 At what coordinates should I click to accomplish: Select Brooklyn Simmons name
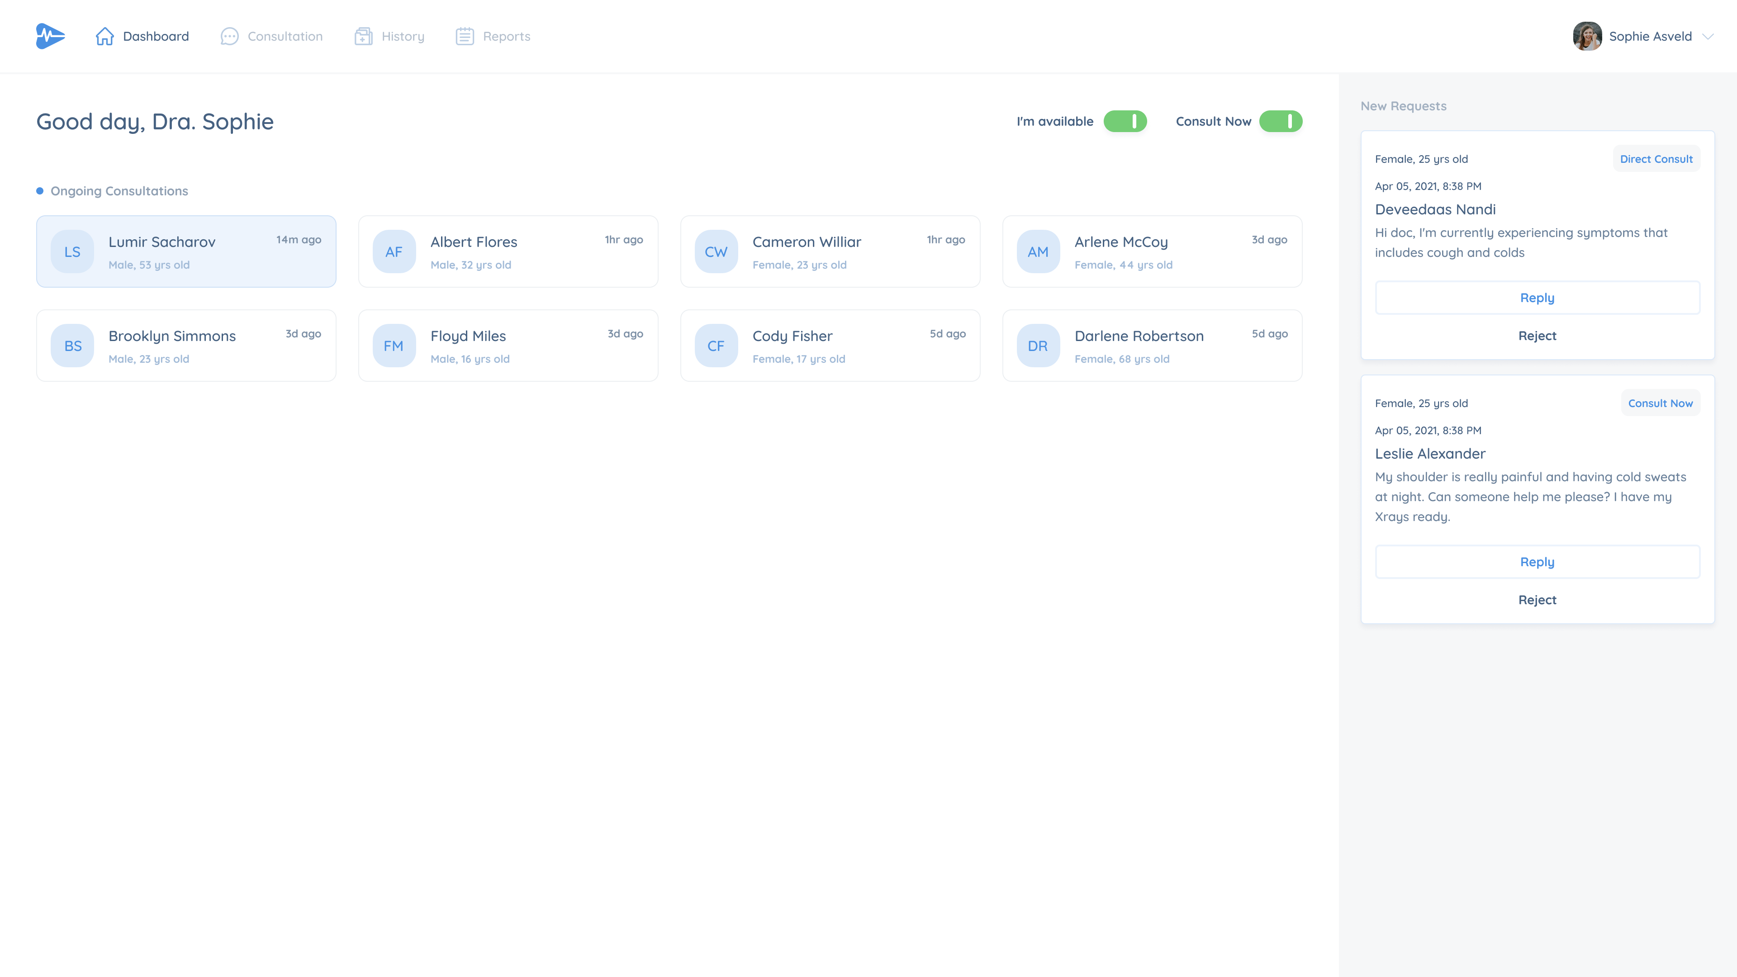click(x=172, y=337)
